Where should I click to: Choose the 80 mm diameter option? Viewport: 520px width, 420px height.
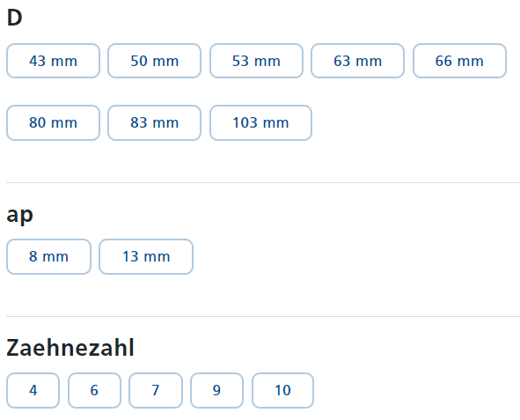(53, 122)
